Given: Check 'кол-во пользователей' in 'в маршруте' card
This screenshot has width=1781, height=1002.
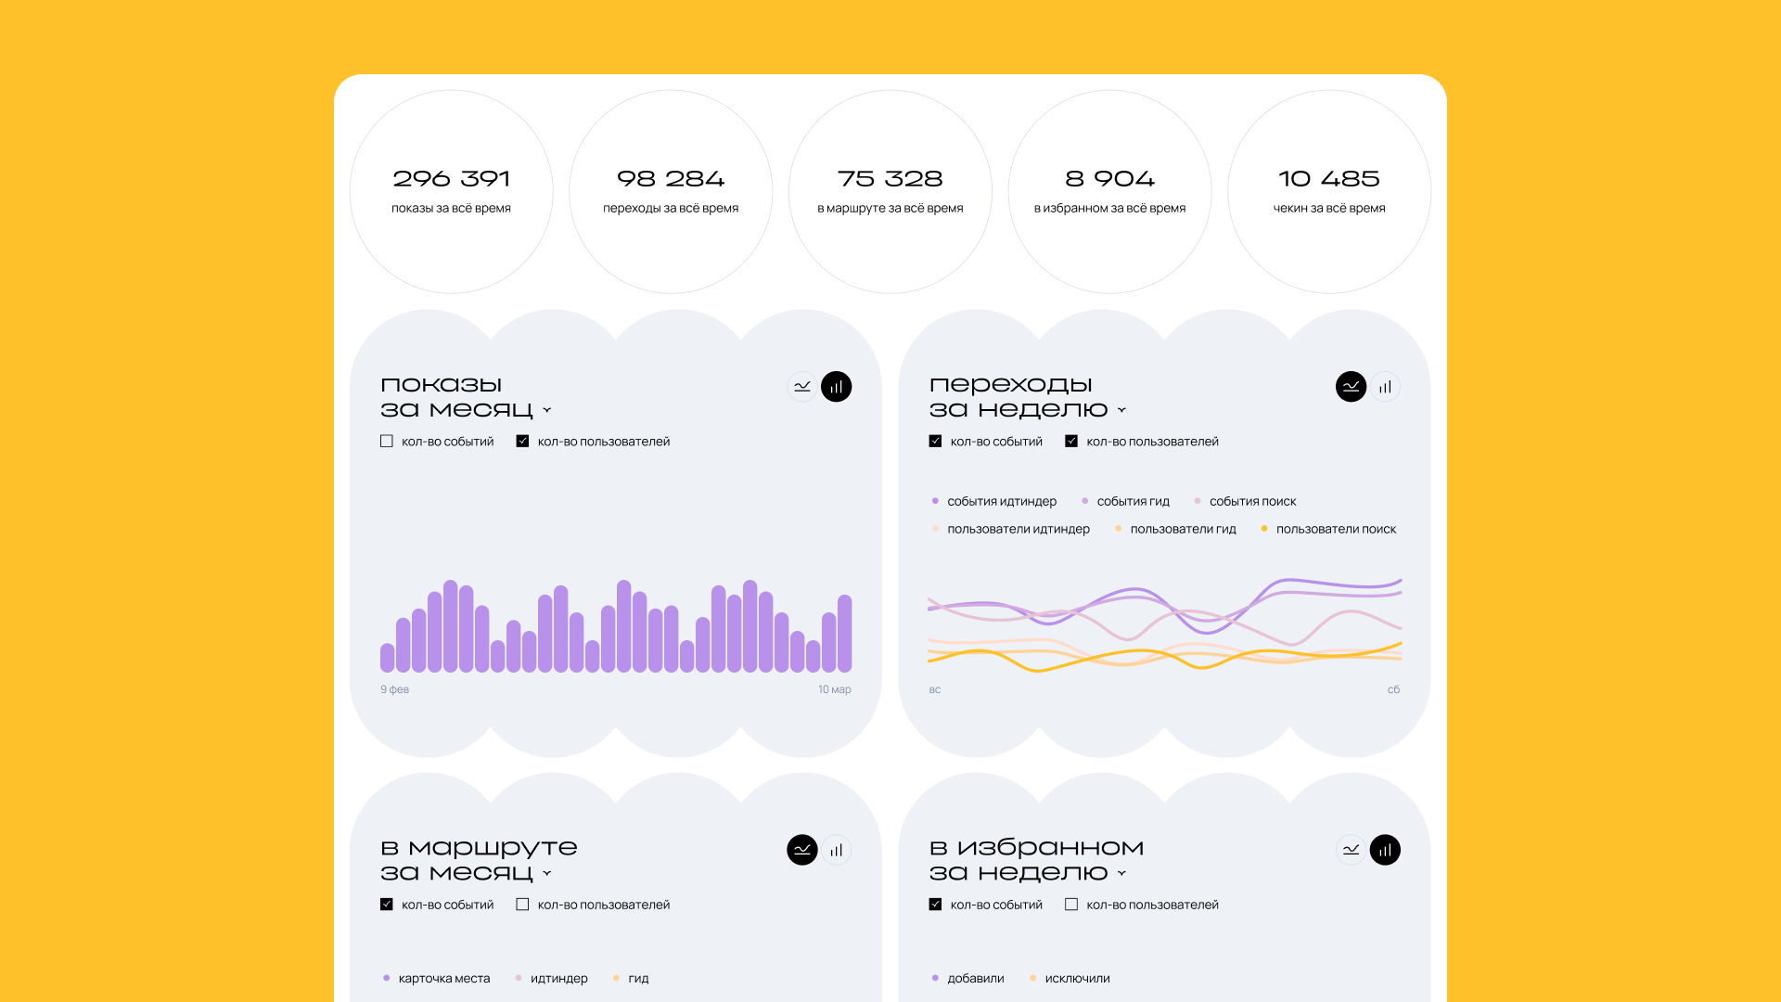Looking at the screenshot, I should (522, 905).
